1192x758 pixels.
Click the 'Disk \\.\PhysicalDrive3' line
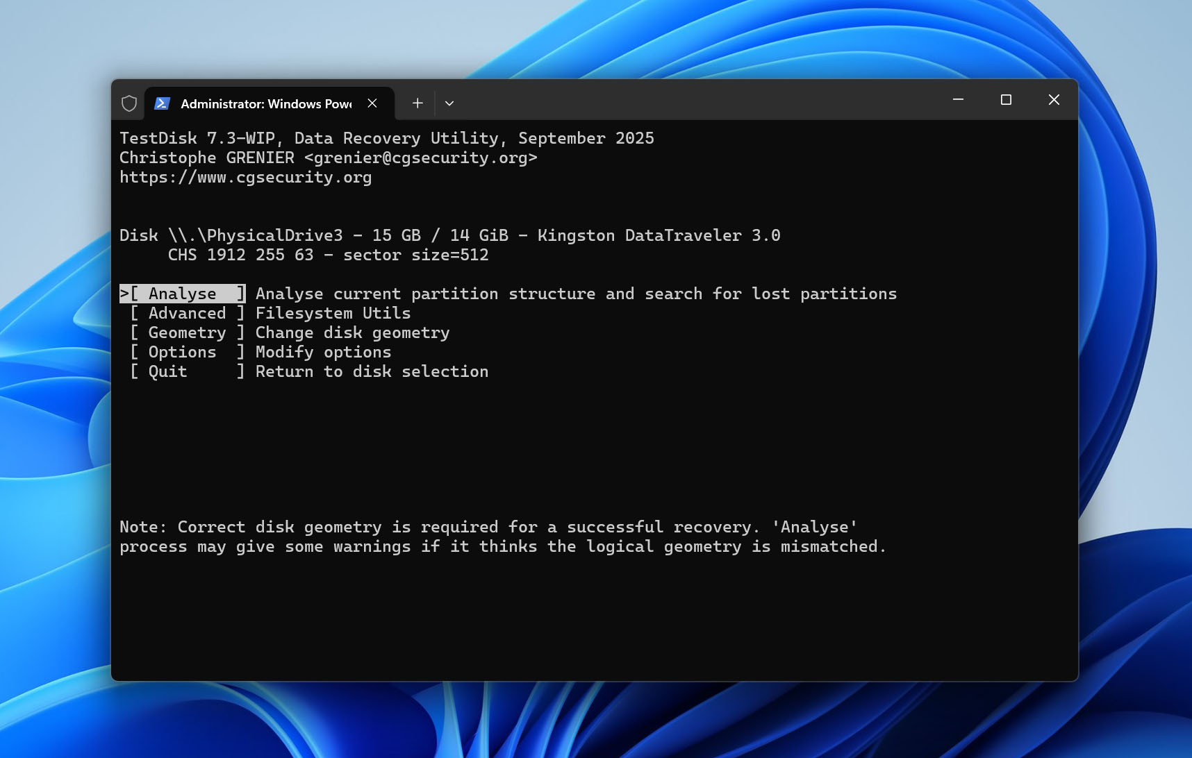449,235
